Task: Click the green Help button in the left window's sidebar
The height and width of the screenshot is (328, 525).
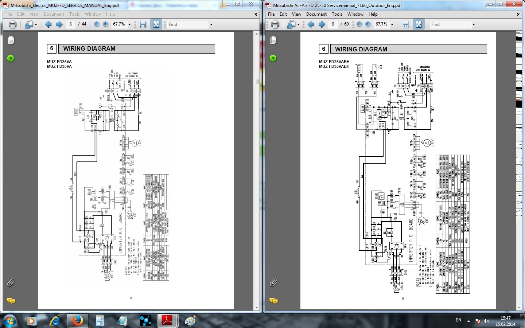Action: pyautogui.click(x=11, y=58)
